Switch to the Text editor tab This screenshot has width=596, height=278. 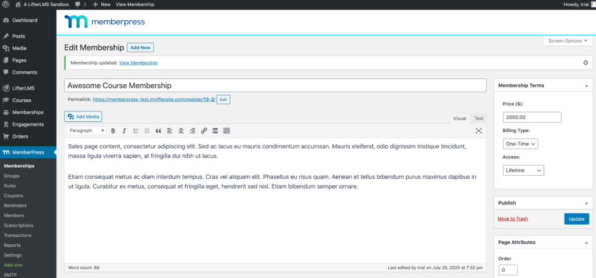478,119
